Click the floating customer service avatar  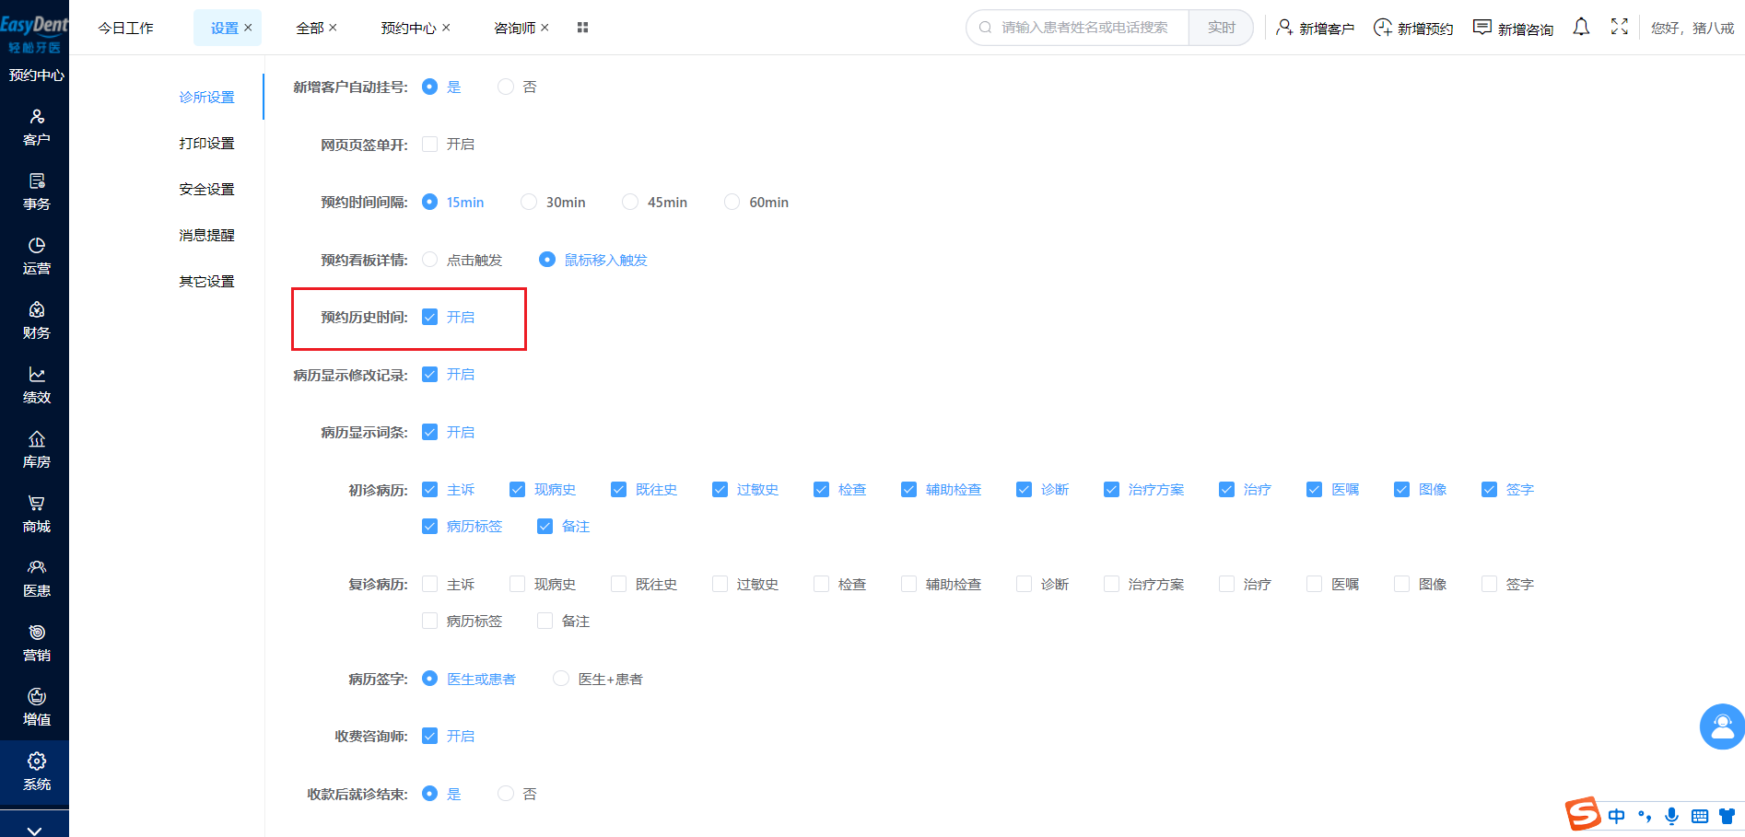pyautogui.click(x=1722, y=727)
